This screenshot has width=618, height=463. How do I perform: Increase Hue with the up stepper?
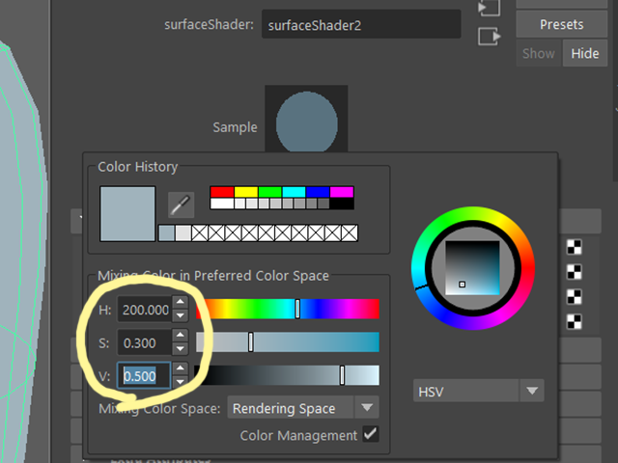[x=181, y=302]
